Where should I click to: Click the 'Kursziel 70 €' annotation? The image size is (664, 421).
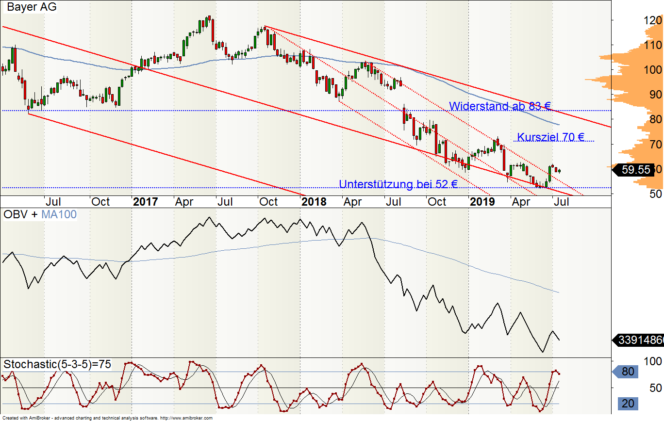551,137
